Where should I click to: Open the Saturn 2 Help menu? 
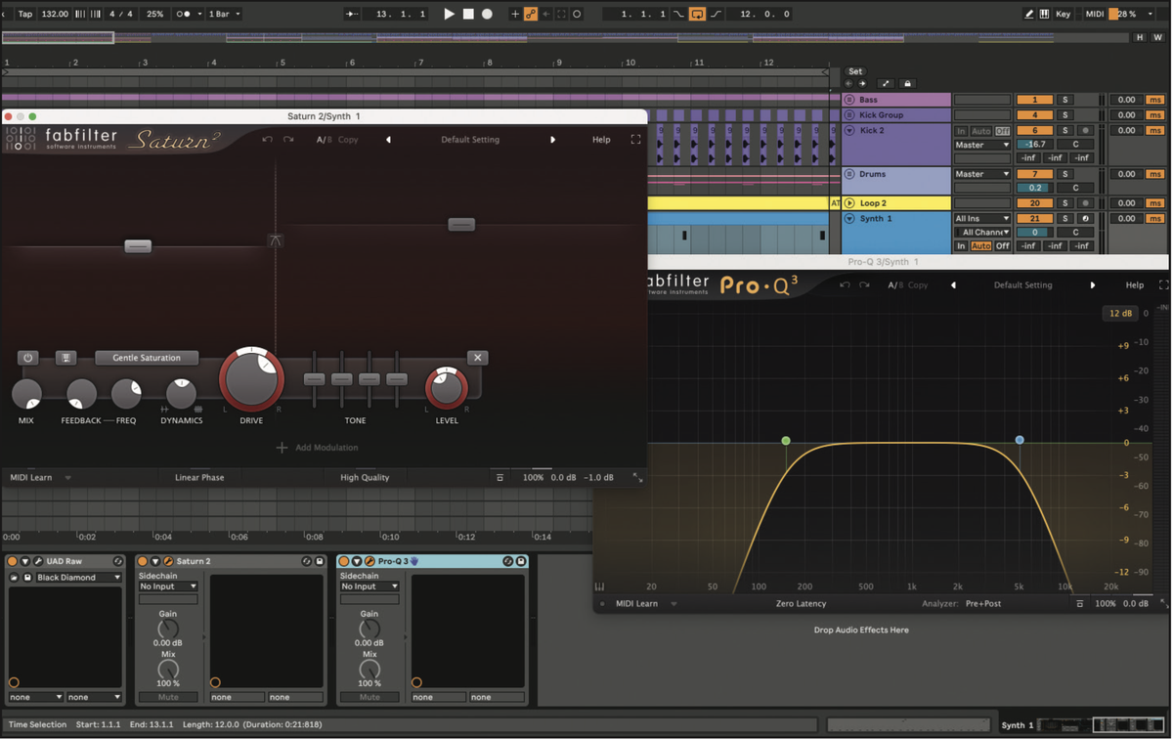click(601, 140)
